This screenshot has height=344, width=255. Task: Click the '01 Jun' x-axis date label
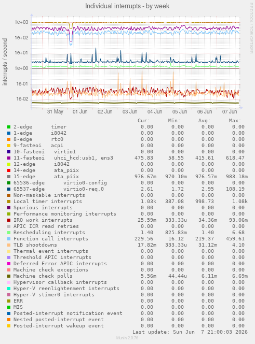(80, 112)
